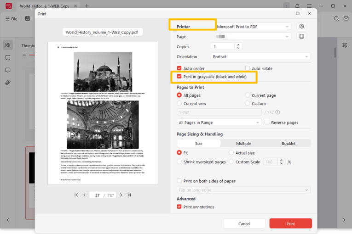Open All Pages in Range dropdown
352x234 pixels.
click(219, 122)
